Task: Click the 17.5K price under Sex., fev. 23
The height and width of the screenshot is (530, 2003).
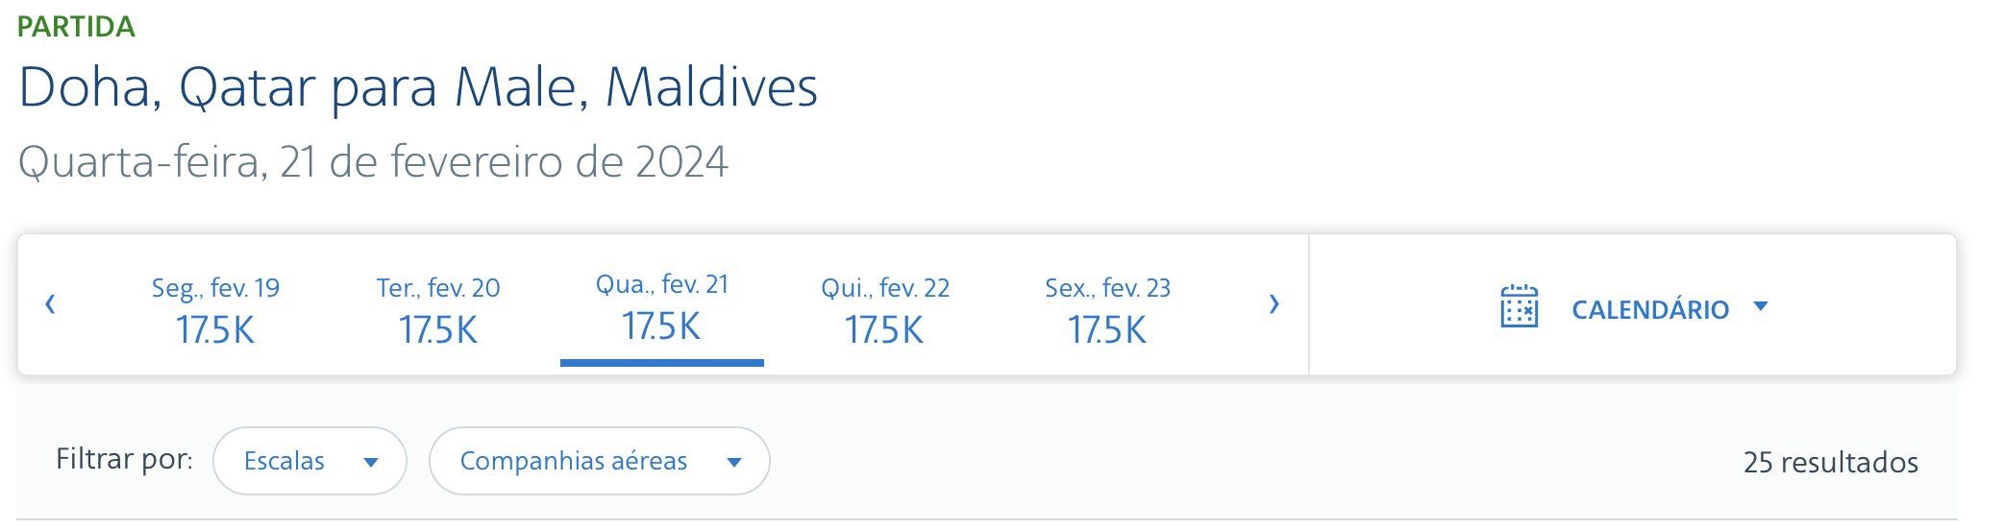Action: click(x=1107, y=330)
